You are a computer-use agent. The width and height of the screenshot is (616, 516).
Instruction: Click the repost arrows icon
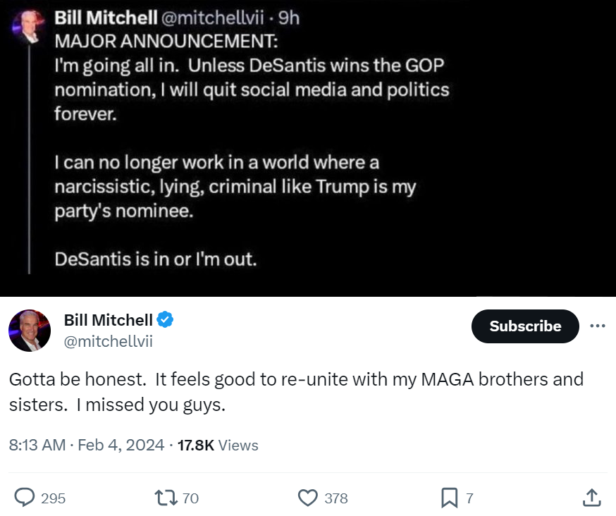click(166, 498)
